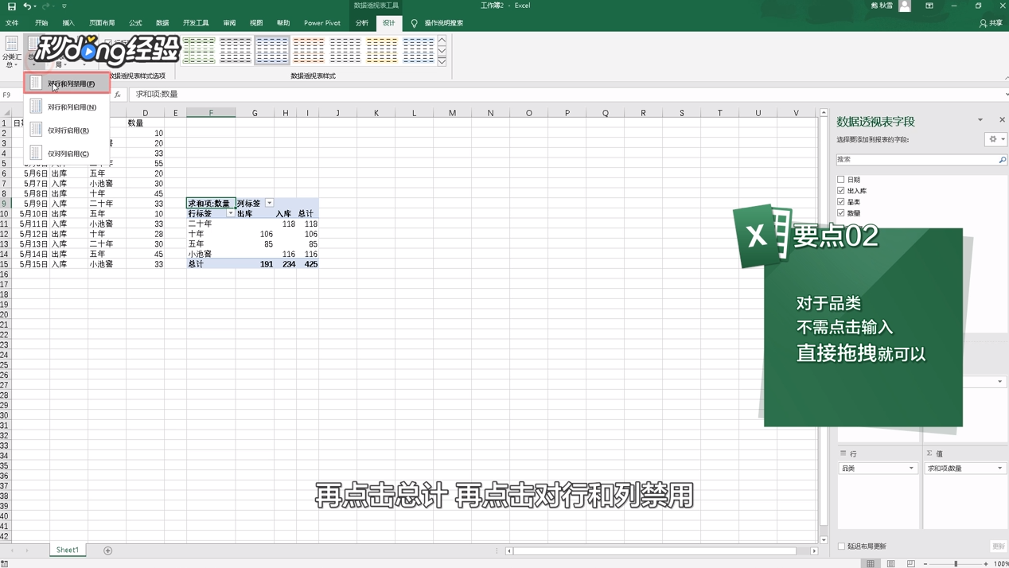The height and width of the screenshot is (568, 1009).
Task: Switch to the 数据 Data tab
Action: tap(162, 23)
